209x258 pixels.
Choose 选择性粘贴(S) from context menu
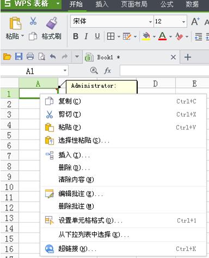(x=124, y=141)
